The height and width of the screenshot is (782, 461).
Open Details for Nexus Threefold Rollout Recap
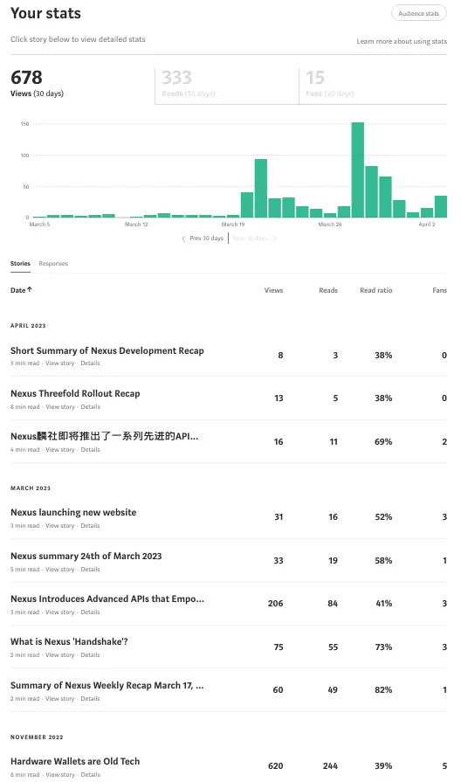click(91, 407)
